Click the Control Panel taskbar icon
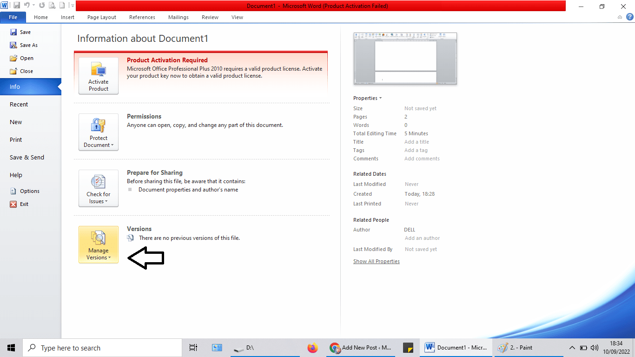 217,348
